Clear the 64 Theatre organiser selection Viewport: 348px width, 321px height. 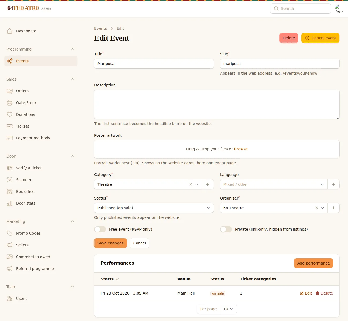click(x=317, y=208)
